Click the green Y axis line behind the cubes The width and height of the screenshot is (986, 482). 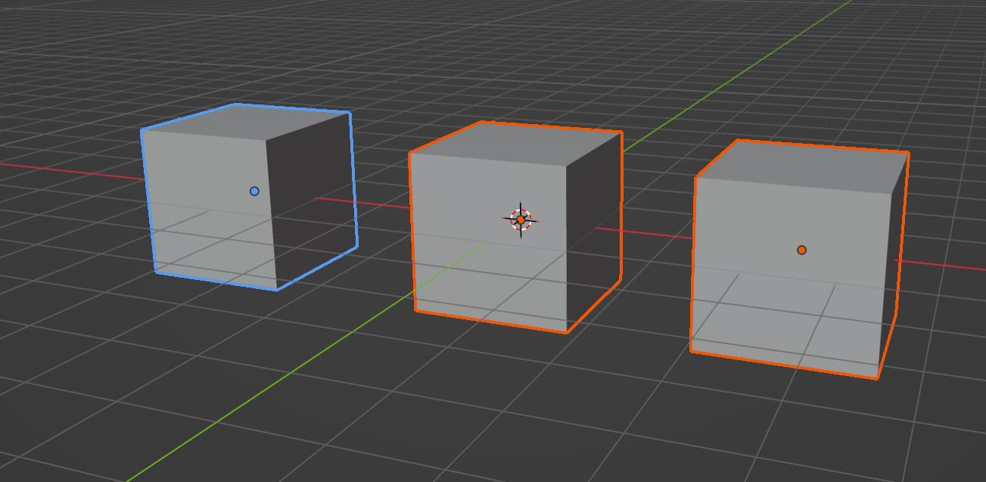[x=719, y=91]
